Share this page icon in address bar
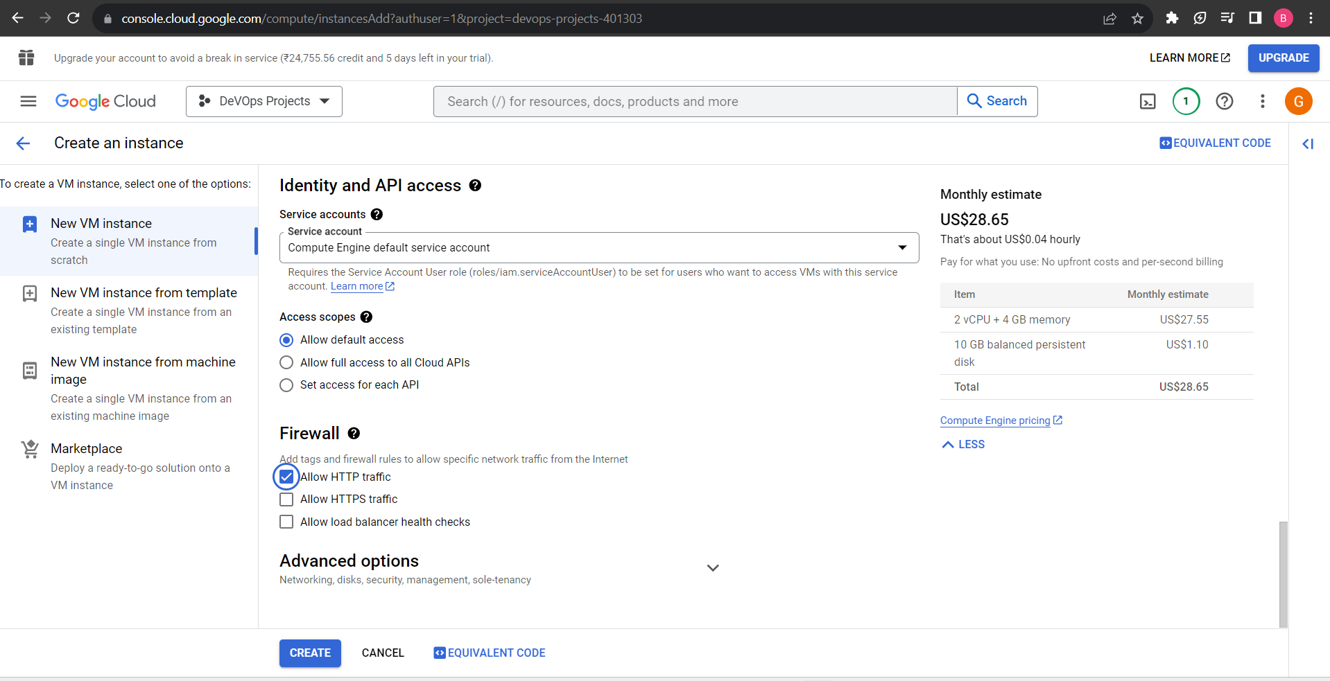Image resolution: width=1330 pixels, height=681 pixels. pyautogui.click(x=1109, y=19)
